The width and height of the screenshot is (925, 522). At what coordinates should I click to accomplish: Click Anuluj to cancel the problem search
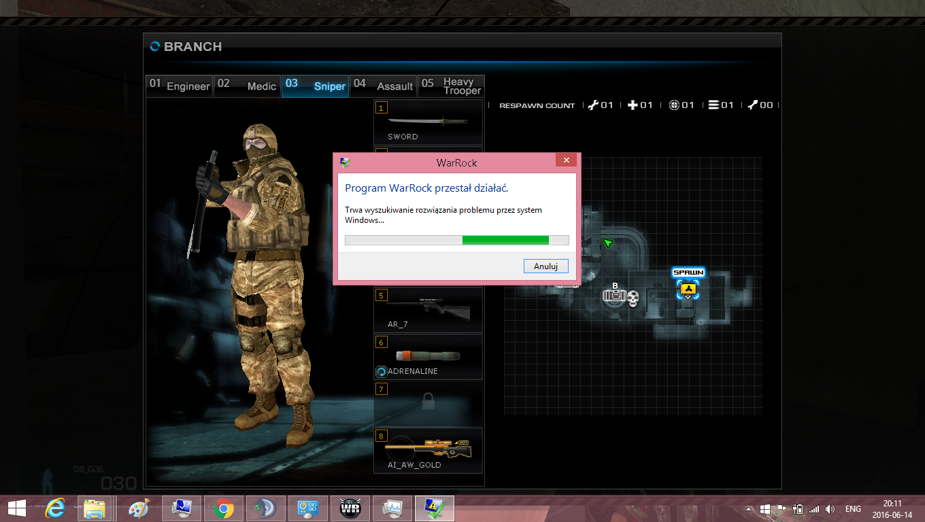click(x=545, y=266)
